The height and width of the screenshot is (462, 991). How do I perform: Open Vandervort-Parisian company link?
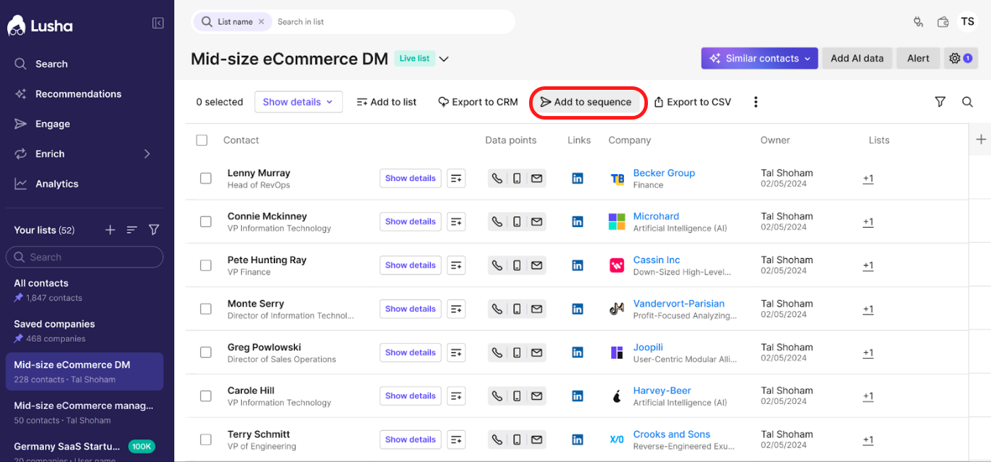679,304
